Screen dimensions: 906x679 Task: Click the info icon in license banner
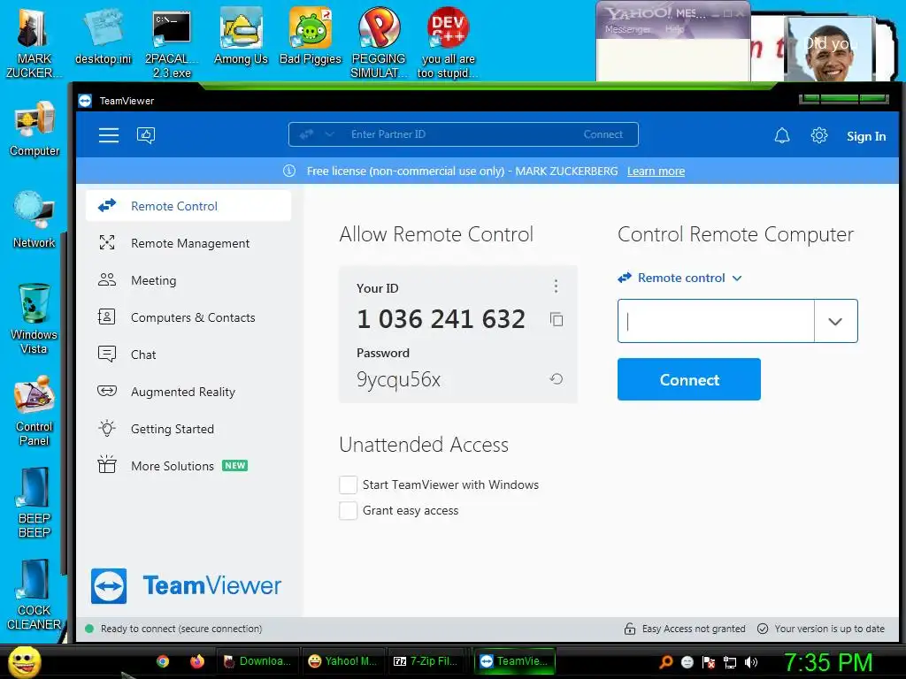tap(289, 171)
